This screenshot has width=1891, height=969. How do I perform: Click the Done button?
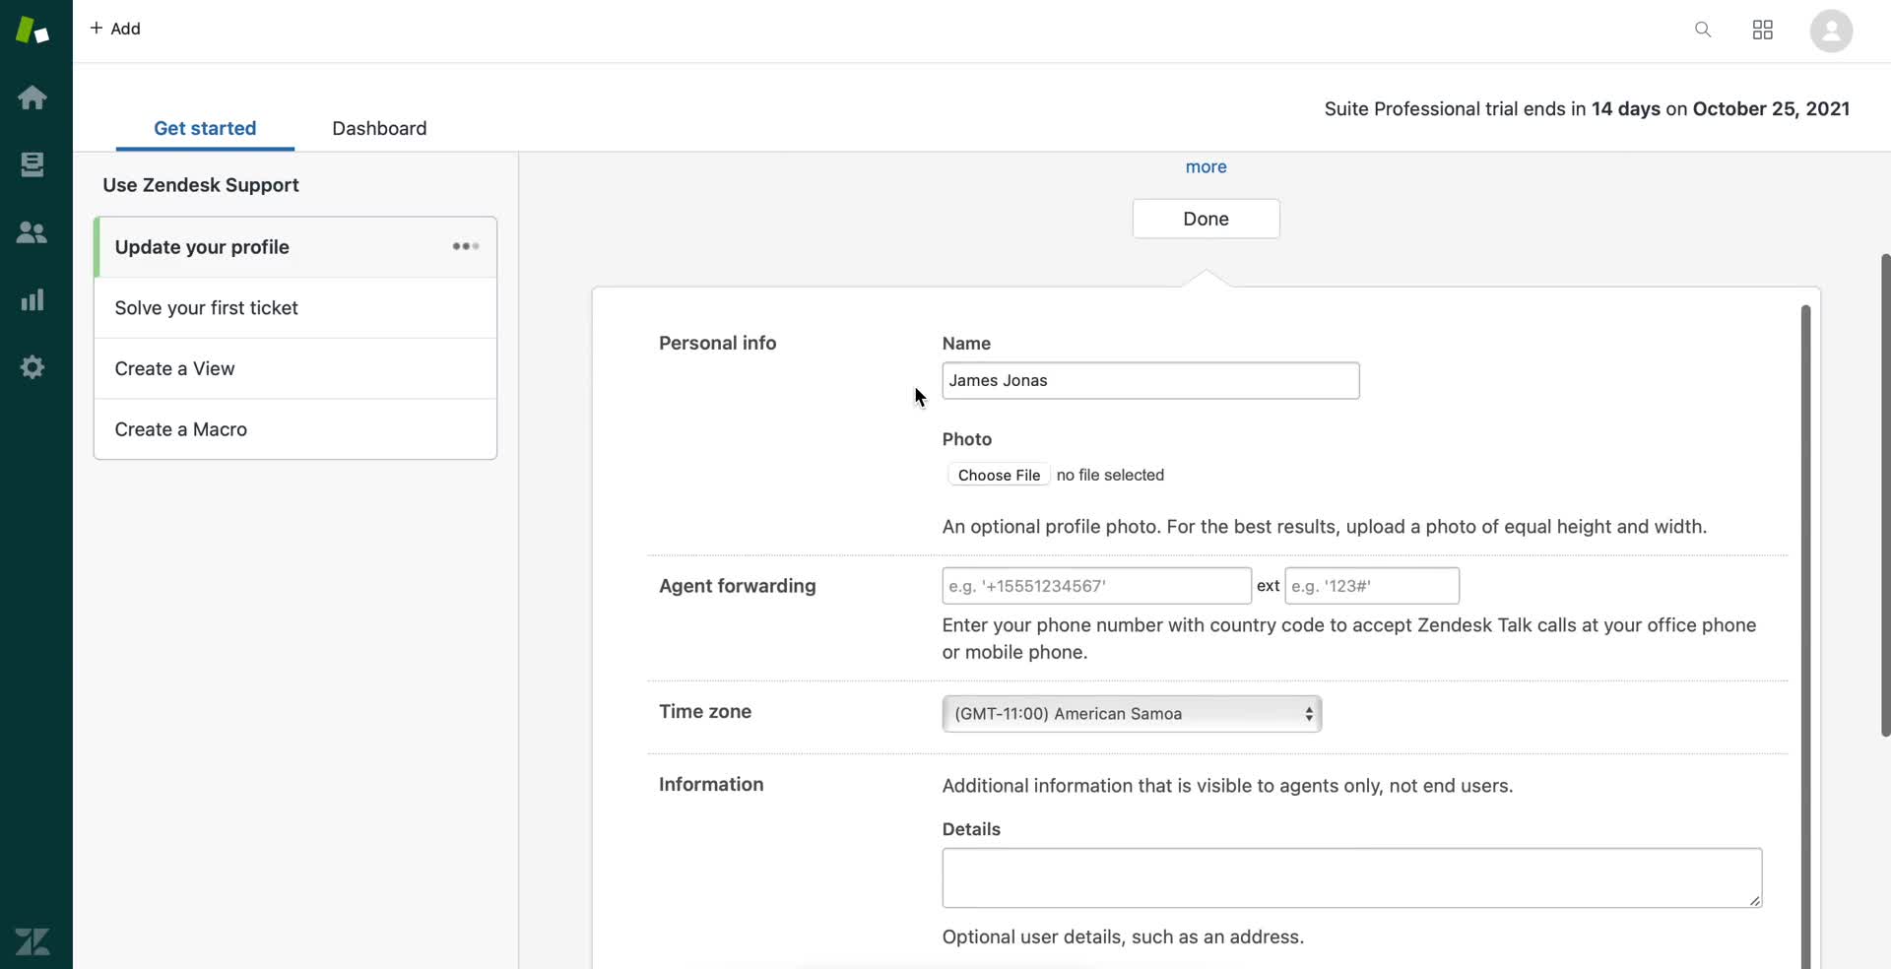(x=1206, y=219)
